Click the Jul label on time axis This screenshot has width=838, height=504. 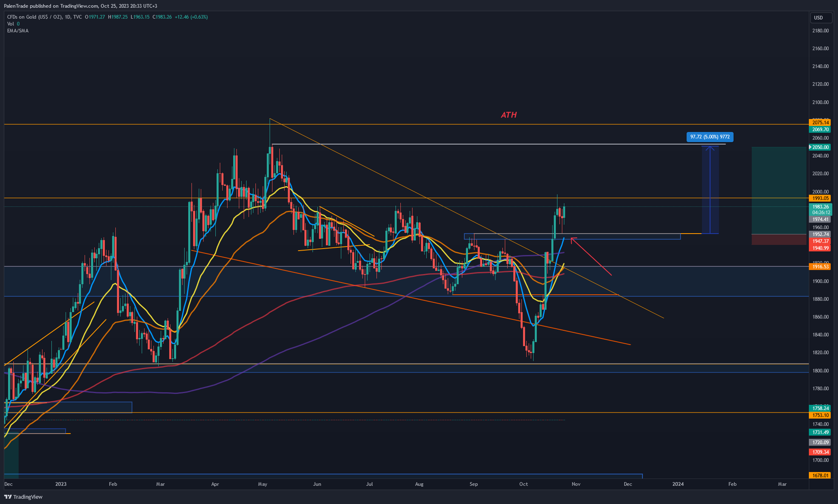(x=370, y=484)
